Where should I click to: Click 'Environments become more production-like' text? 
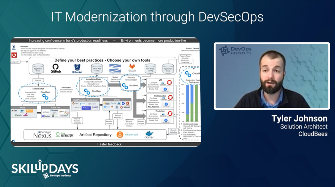click(153, 40)
